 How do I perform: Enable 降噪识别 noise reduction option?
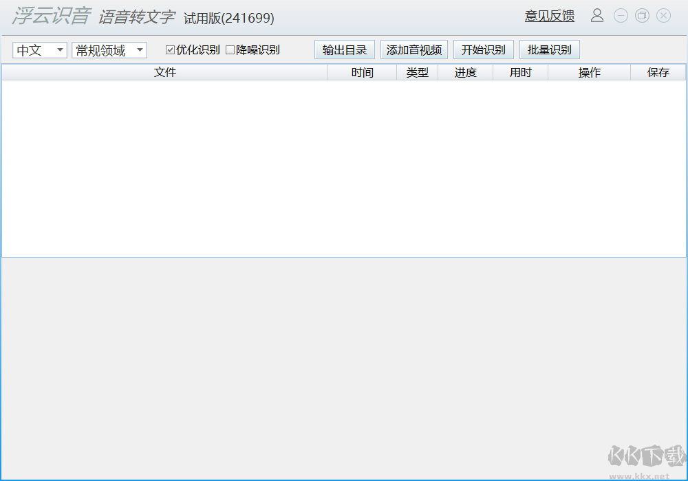pyautogui.click(x=231, y=49)
